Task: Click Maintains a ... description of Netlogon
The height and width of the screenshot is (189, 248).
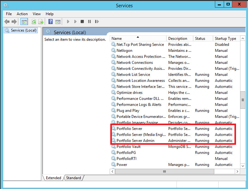Action: pyautogui.click(x=180, y=51)
